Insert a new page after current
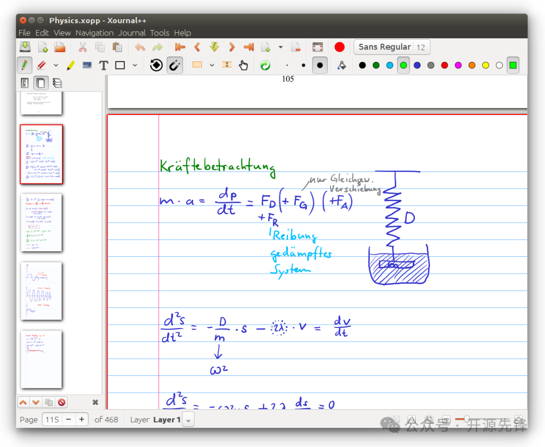The height and width of the screenshot is (447, 545). point(265,47)
